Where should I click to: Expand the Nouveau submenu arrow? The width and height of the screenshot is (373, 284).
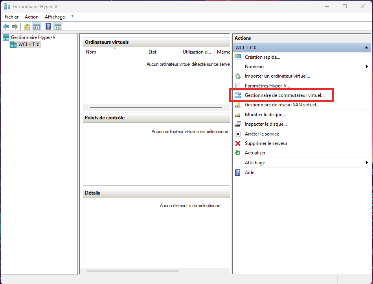(x=367, y=67)
